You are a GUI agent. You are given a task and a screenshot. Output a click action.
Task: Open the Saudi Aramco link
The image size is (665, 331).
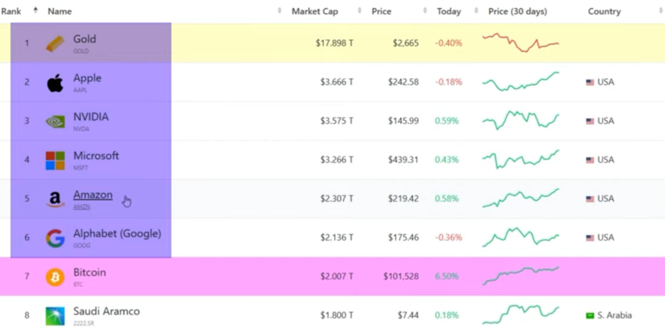pyautogui.click(x=106, y=311)
